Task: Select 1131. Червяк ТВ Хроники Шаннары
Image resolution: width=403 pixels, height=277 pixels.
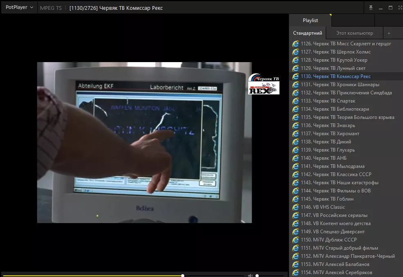Action: (x=346, y=85)
